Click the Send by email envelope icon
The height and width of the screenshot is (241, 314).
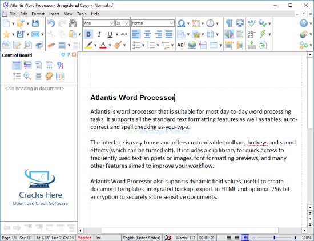(x=35, y=34)
